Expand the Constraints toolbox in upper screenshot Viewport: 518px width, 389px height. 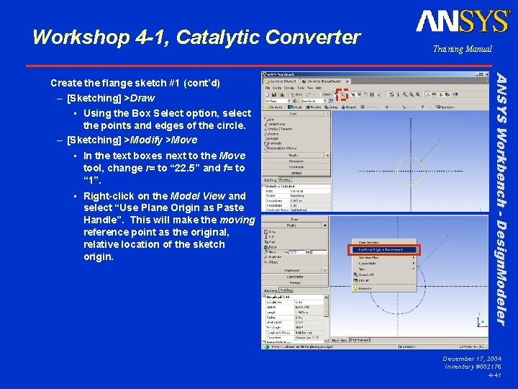click(296, 167)
